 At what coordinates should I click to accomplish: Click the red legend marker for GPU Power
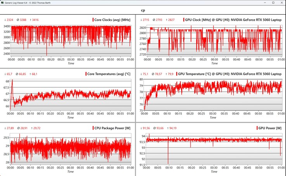click(x=257, y=128)
